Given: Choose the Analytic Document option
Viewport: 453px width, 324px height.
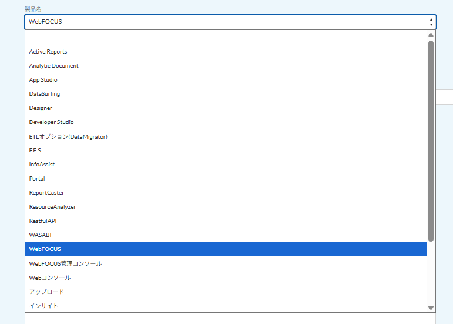Looking at the screenshot, I should [226, 66].
